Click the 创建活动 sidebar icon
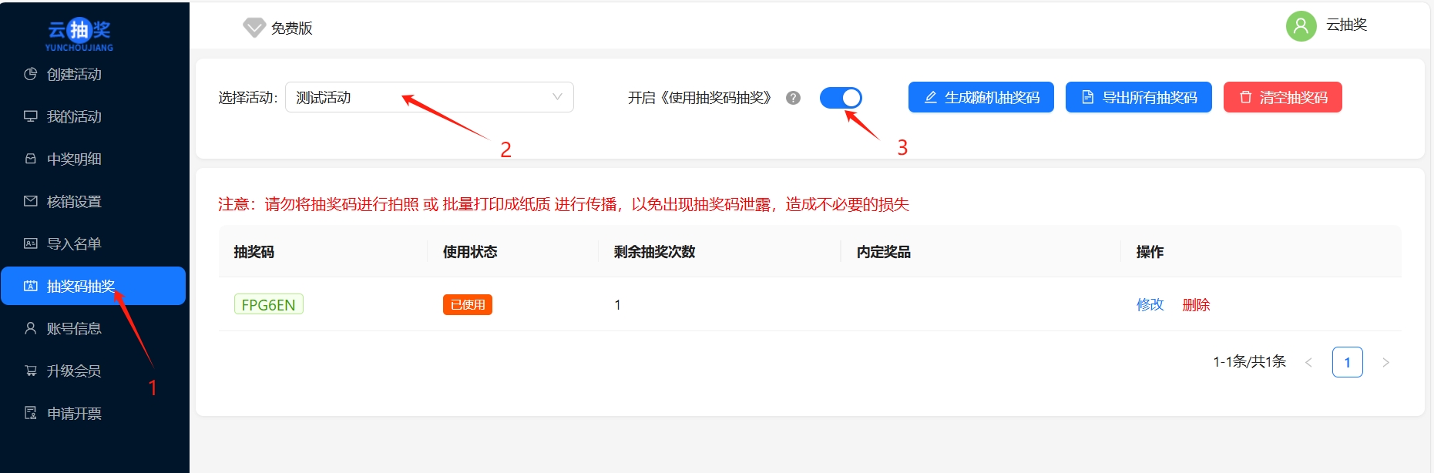Image resolution: width=1434 pixels, height=473 pixels. click(x=31, y=74)
